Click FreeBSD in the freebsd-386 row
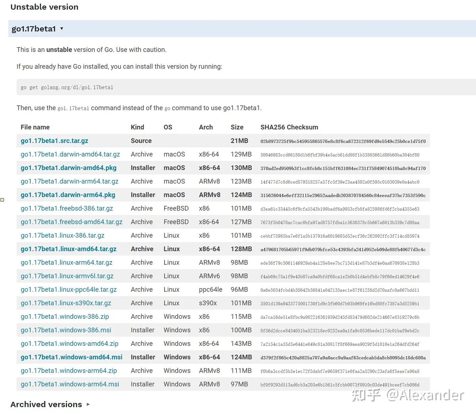 coord(176,208)
